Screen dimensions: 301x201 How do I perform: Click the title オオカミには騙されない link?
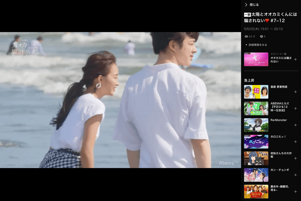[x=281, y=59]
